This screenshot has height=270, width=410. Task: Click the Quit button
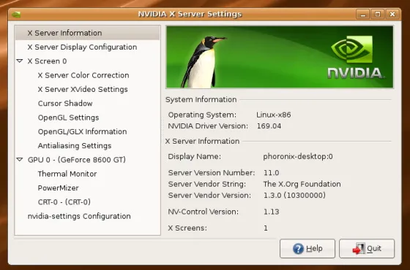coord(367,249)
